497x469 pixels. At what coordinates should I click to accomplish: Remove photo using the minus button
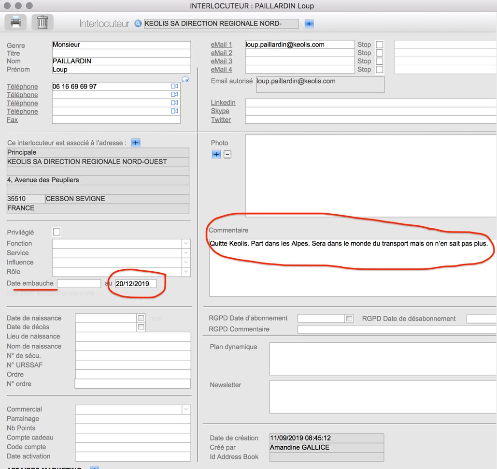pos(227,154)
